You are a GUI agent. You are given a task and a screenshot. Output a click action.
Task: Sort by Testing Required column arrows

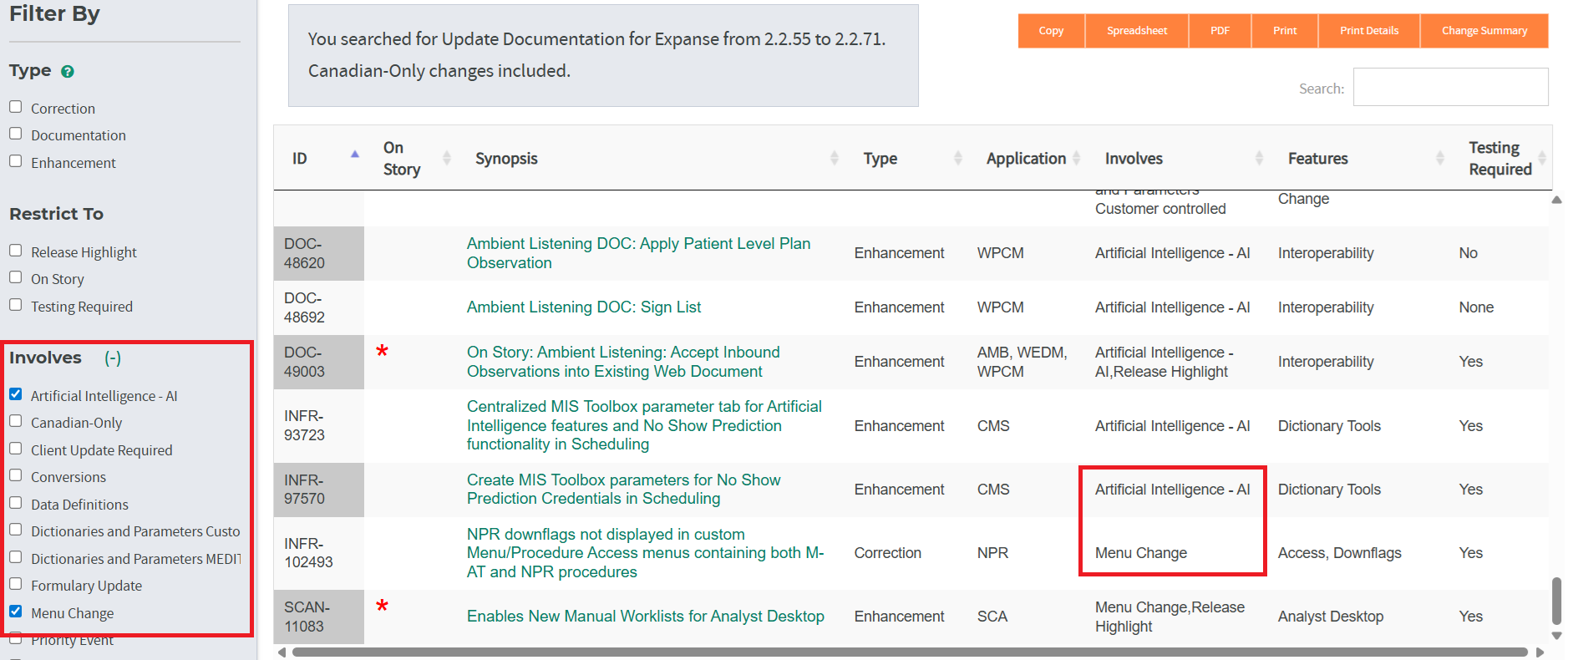[x=1541, y=158]
